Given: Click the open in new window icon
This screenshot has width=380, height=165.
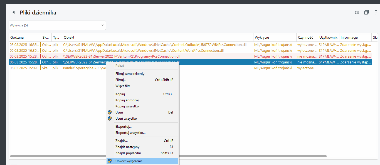Looking at the screenshot, I should point(366,13).
